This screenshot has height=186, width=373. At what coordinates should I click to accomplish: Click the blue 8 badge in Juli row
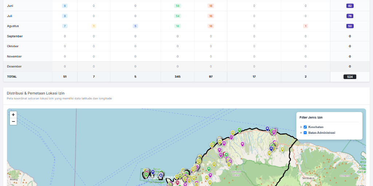[65, 16]
